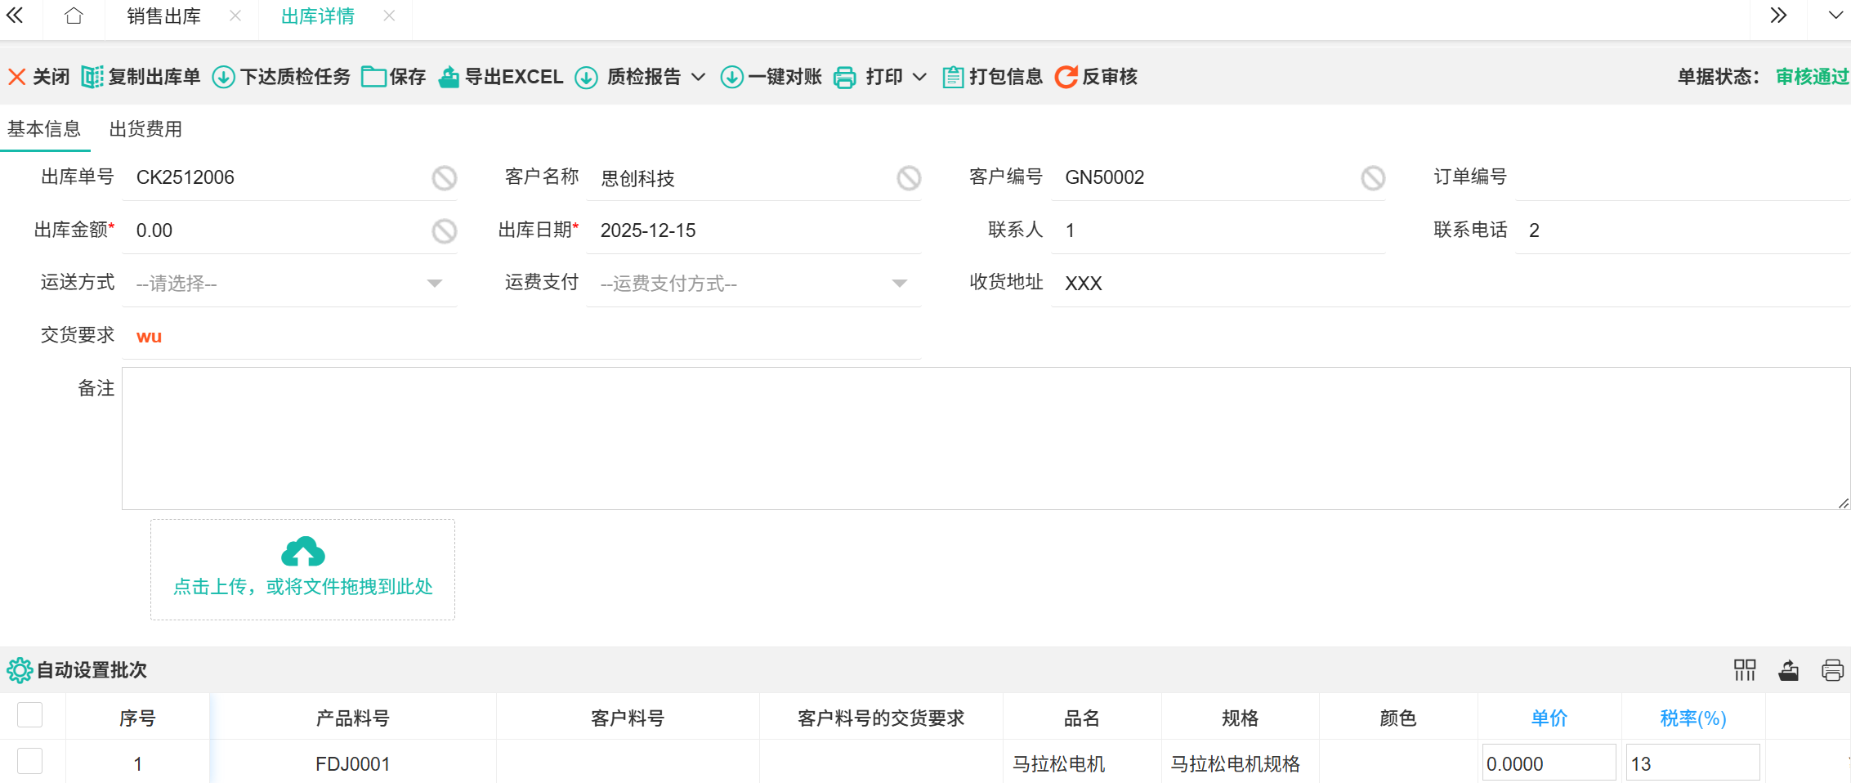Click the home icon in tab bar
This screenshot has width=1851, height=783.
point(74,16)
